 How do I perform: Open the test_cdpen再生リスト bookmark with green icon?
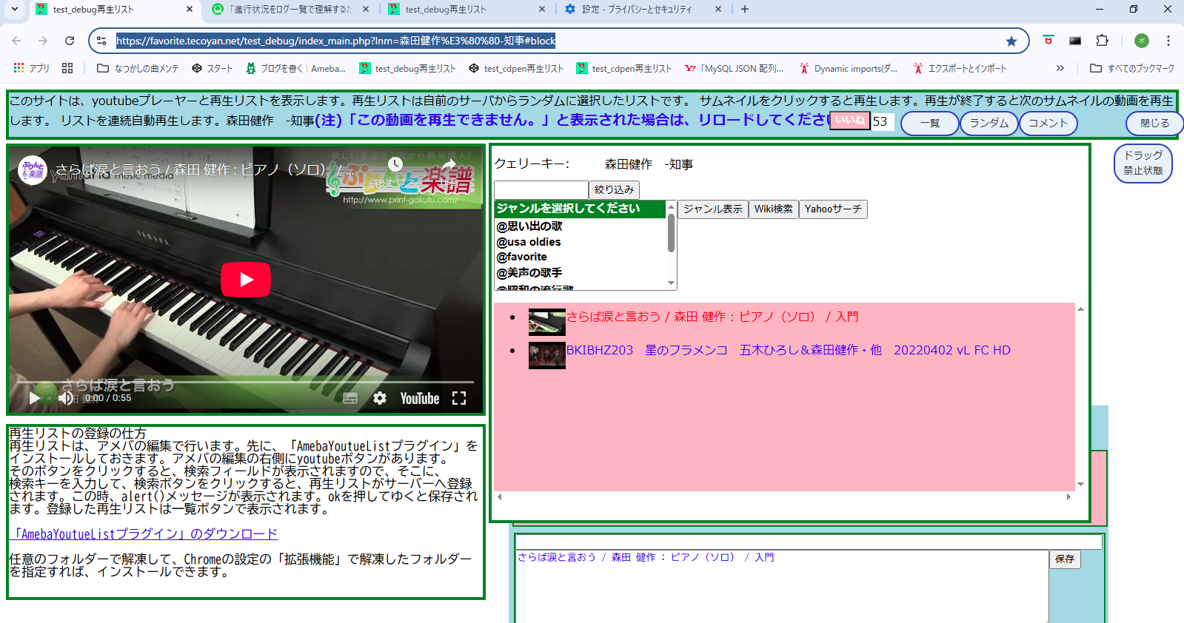(623, 68)
